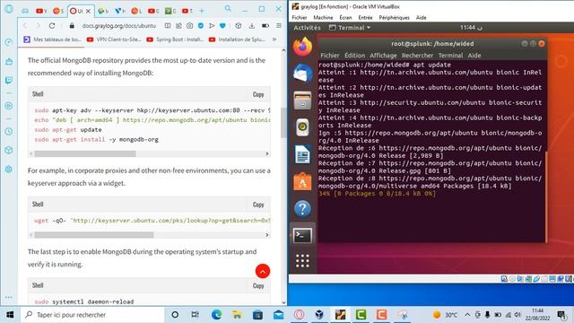The height and width of the screenshot is (323, 574).
Task: Open Rechercher menu in the terminal
Action: [417, 56]
